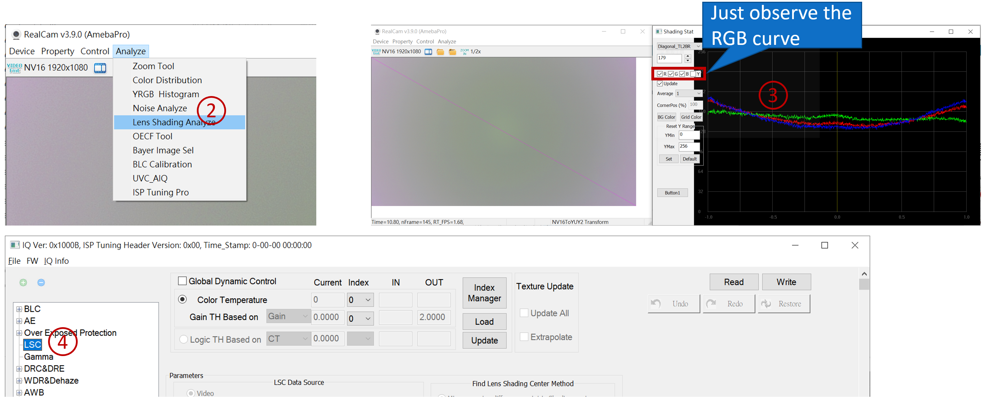Click the Video Fmt icon in left window
The width and height of the screenshot is (983, 402).
click(x=15, y=68)
